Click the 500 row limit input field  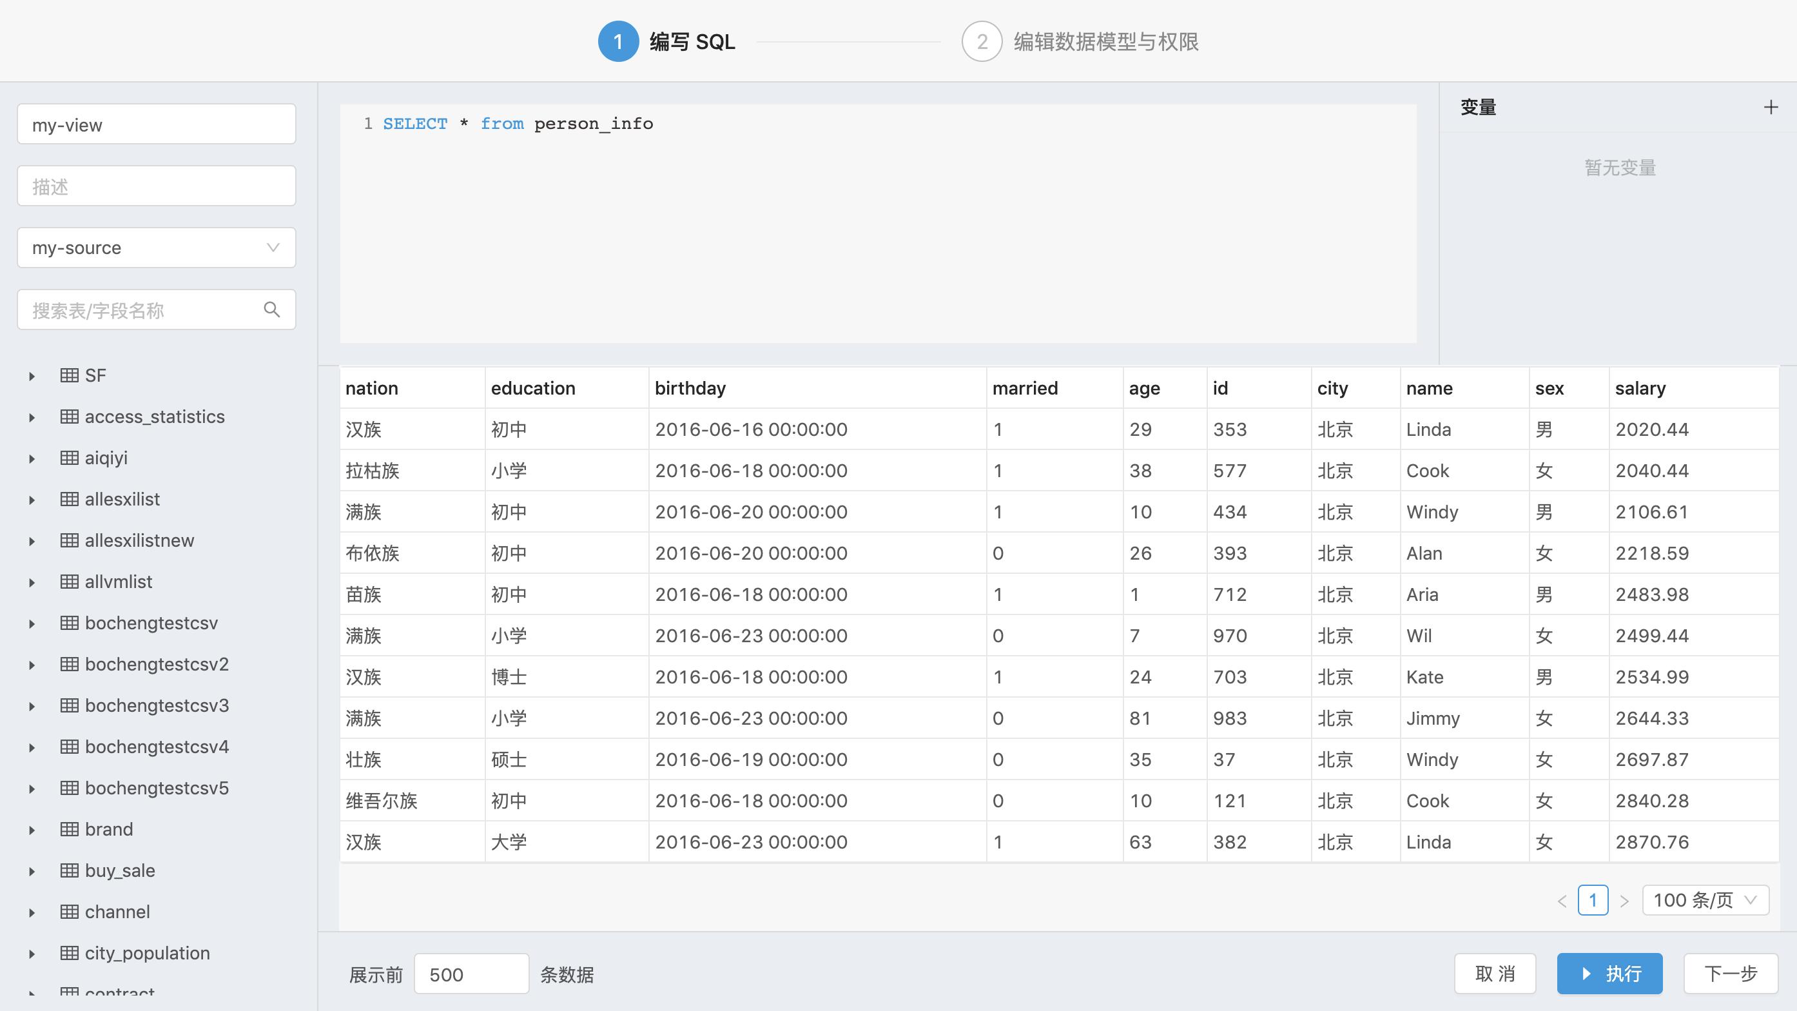pos(471,974)
